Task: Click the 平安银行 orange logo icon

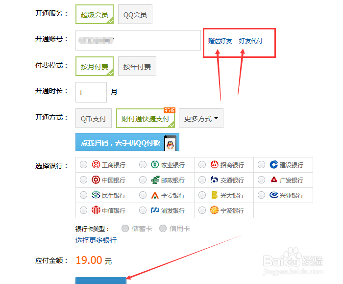Action: pyautogui.click(x=155, y=195)
